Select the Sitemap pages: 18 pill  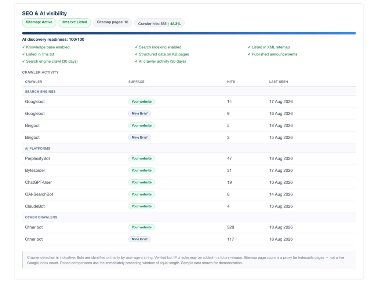(113, 22)
